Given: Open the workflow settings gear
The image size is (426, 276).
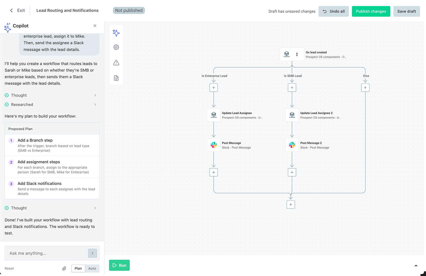Looking at the screenshot, I should pyautogui.click(x=116, y=47).
